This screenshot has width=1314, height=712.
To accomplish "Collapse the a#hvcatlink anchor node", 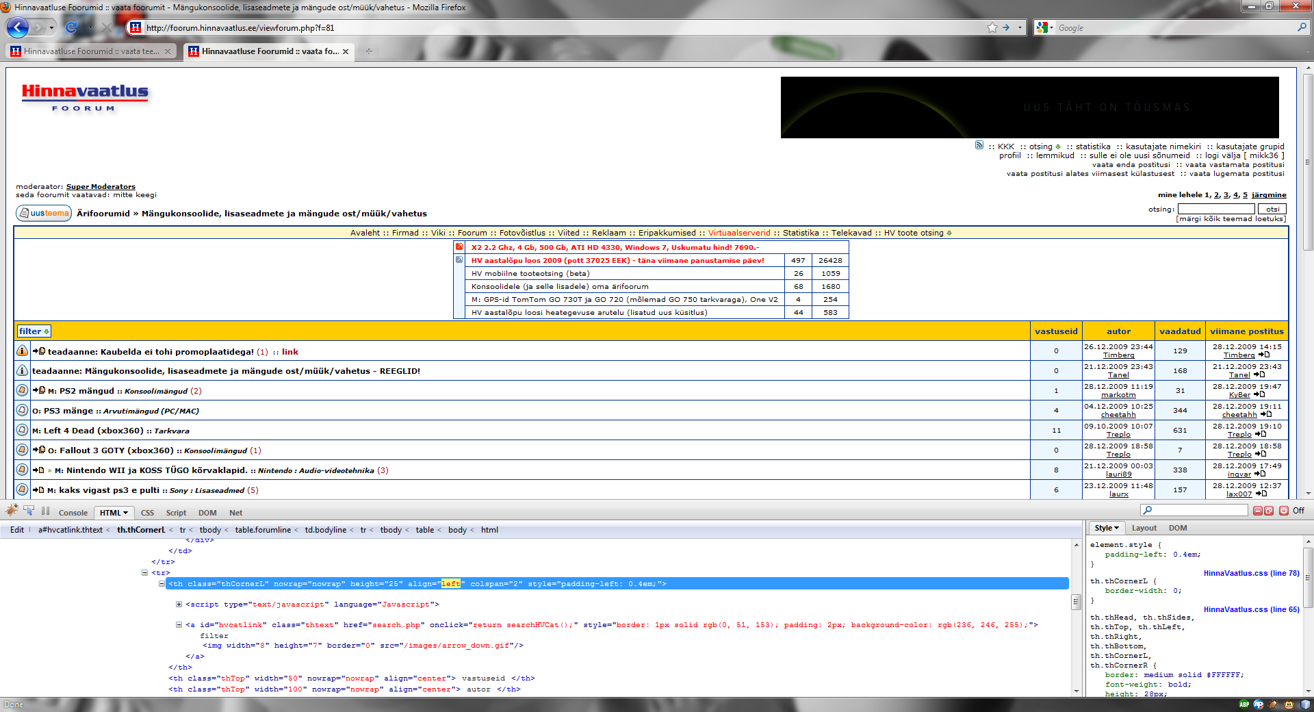I will [x=179, y=625].
